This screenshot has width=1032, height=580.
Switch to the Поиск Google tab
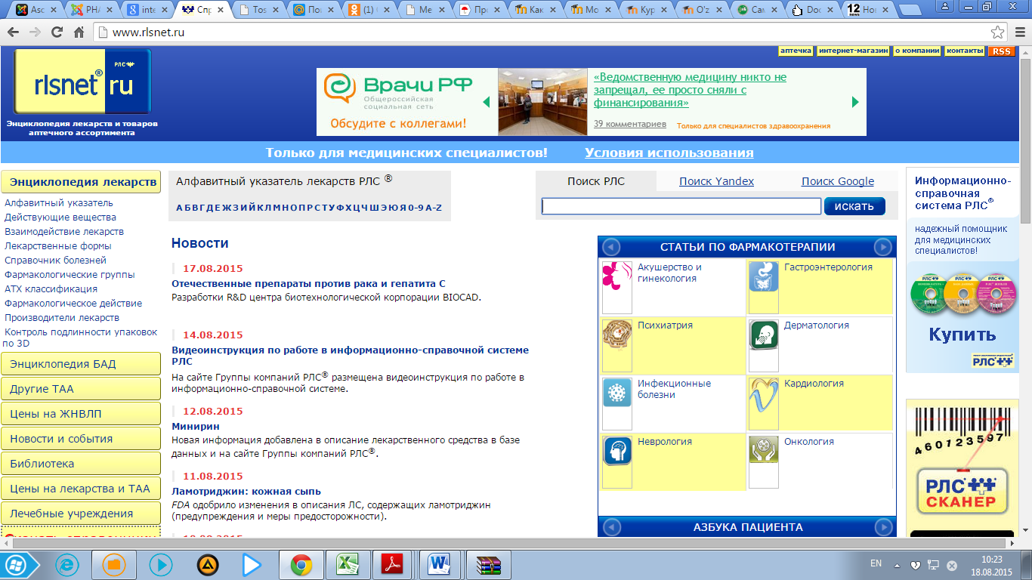click(x=838, y=181)
